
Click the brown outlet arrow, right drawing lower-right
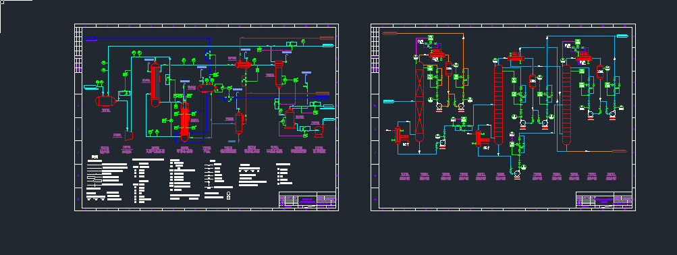coord(619,151)
